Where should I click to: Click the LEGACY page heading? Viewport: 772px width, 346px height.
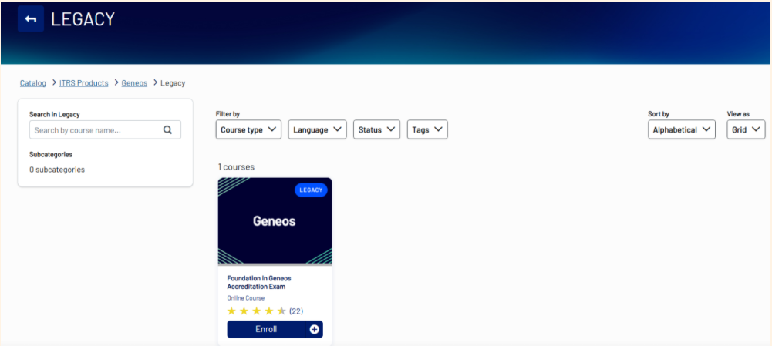[x=83, y=19]
